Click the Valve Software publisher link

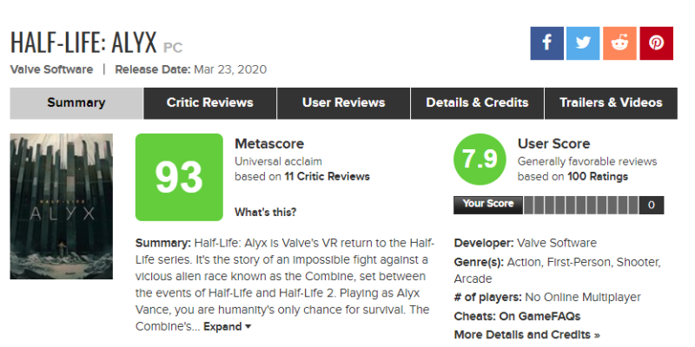pos(51,70)
